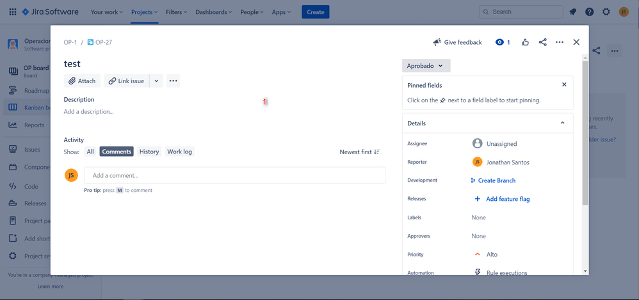Screen dimensions: 639x300
Task: Attach a file to the issue
Action: tap(83, 81)
